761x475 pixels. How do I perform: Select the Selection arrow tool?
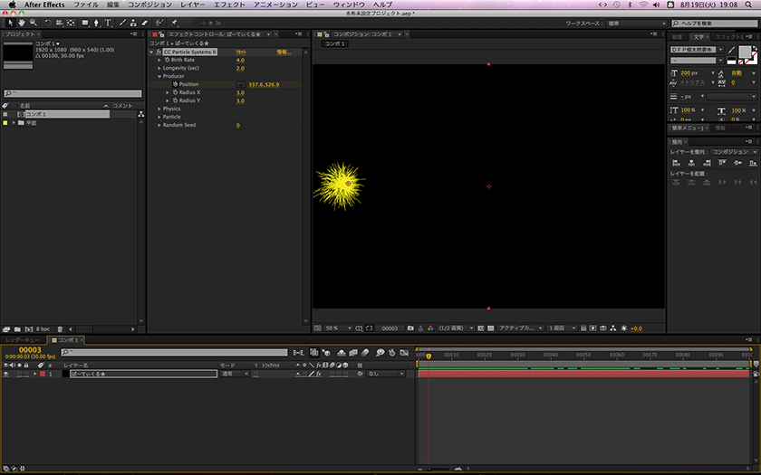[10, 23]
